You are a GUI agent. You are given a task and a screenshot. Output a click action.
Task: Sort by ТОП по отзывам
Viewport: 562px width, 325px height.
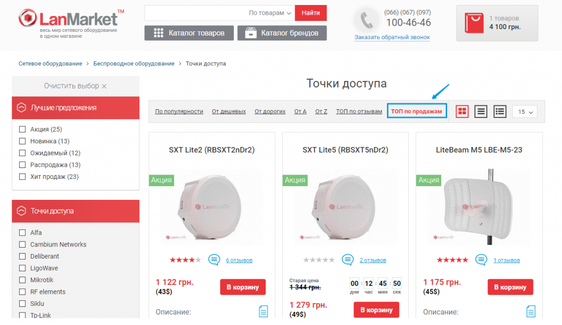tap(359, 111)
